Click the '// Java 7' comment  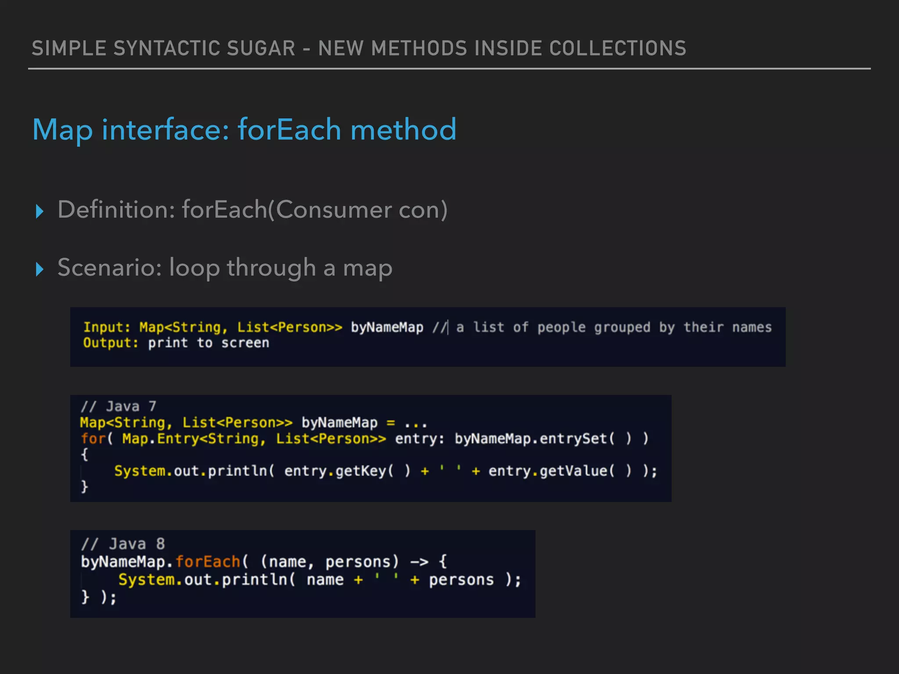pyautogui.click(x=119, y=406)
